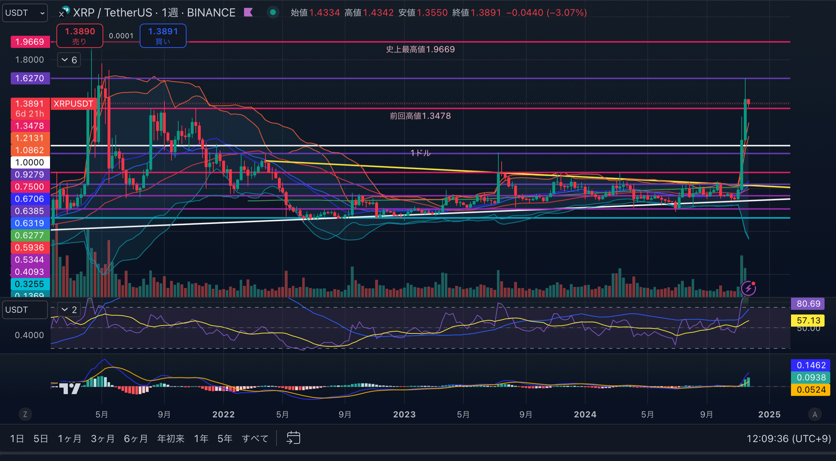Click the 0.0001 spread value
Screen dimensions: 836x461
(121, 36)
